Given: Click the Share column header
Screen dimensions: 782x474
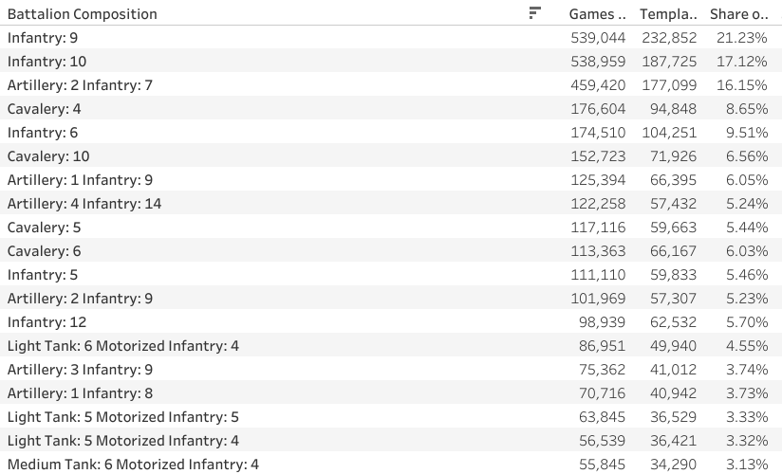Looking at the screenshot, I should [738, 14].
